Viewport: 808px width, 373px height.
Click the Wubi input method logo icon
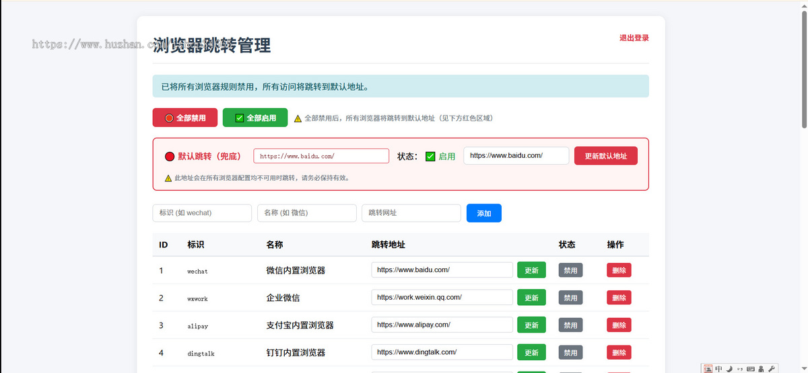click(x=708, y=368)
